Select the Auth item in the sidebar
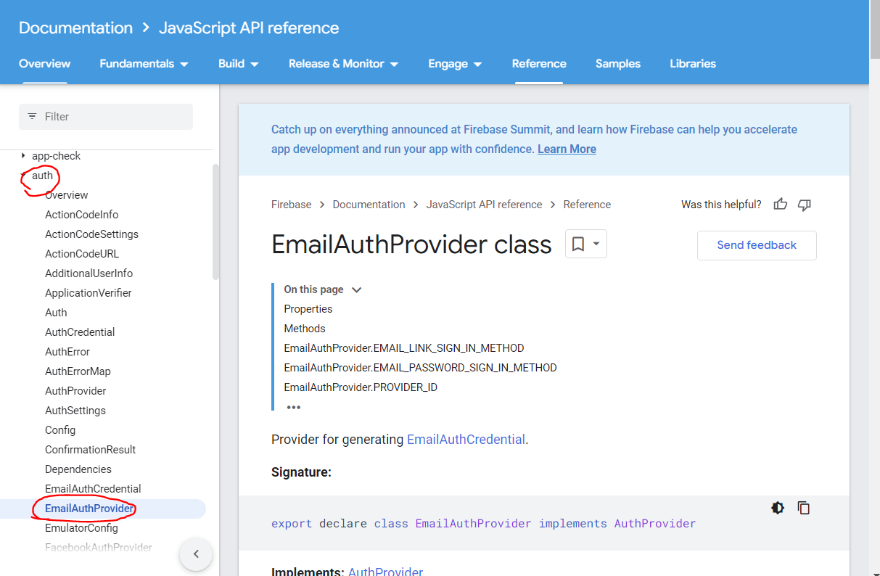The image size is (880, 576). pos(56,313)
